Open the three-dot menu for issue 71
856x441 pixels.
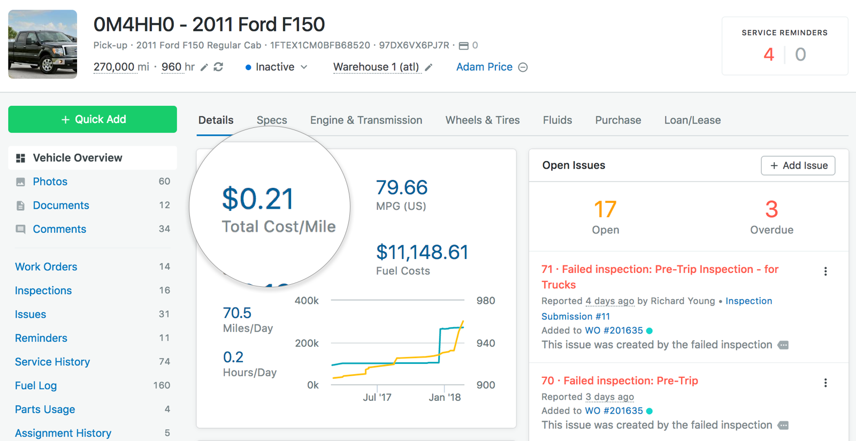pos(826,271)
